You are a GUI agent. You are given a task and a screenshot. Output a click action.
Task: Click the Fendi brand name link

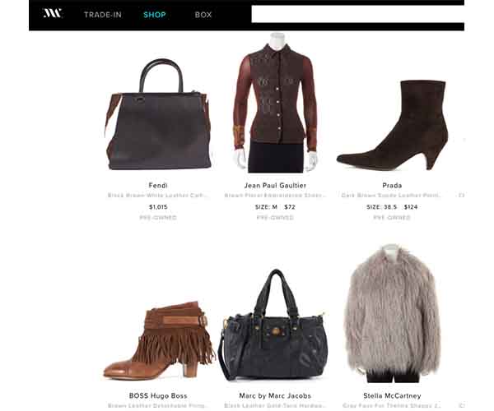158,185
